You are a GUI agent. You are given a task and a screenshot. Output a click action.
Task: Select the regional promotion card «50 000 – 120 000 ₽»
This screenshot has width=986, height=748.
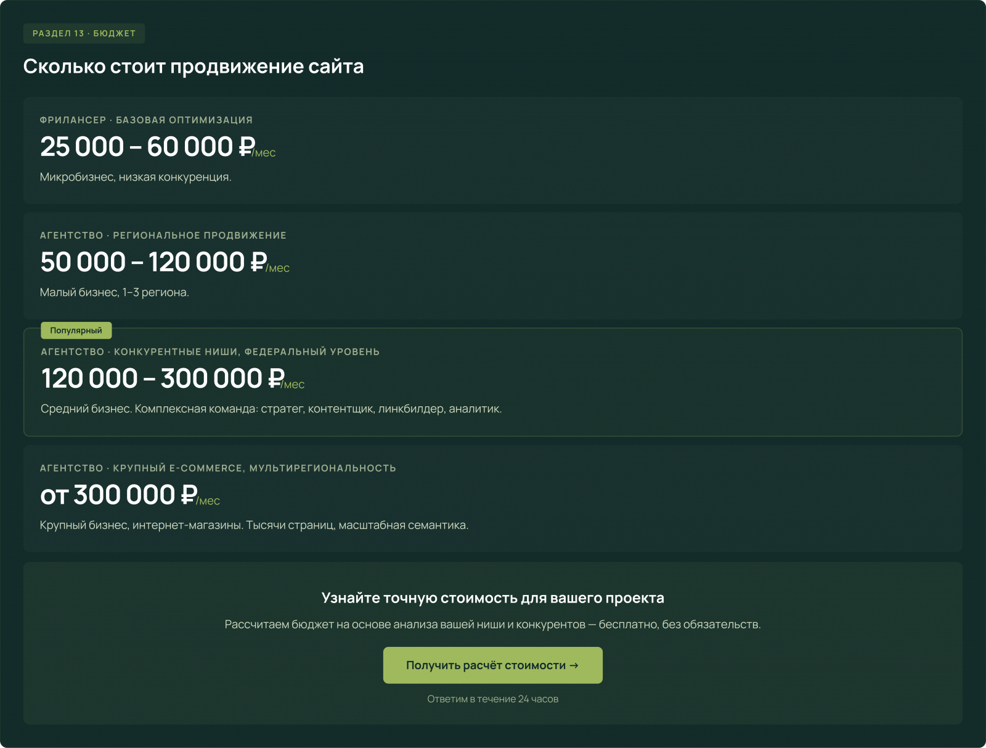coord(493,265)
